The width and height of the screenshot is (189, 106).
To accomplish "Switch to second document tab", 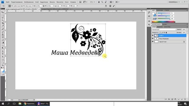I will (55, 9).
